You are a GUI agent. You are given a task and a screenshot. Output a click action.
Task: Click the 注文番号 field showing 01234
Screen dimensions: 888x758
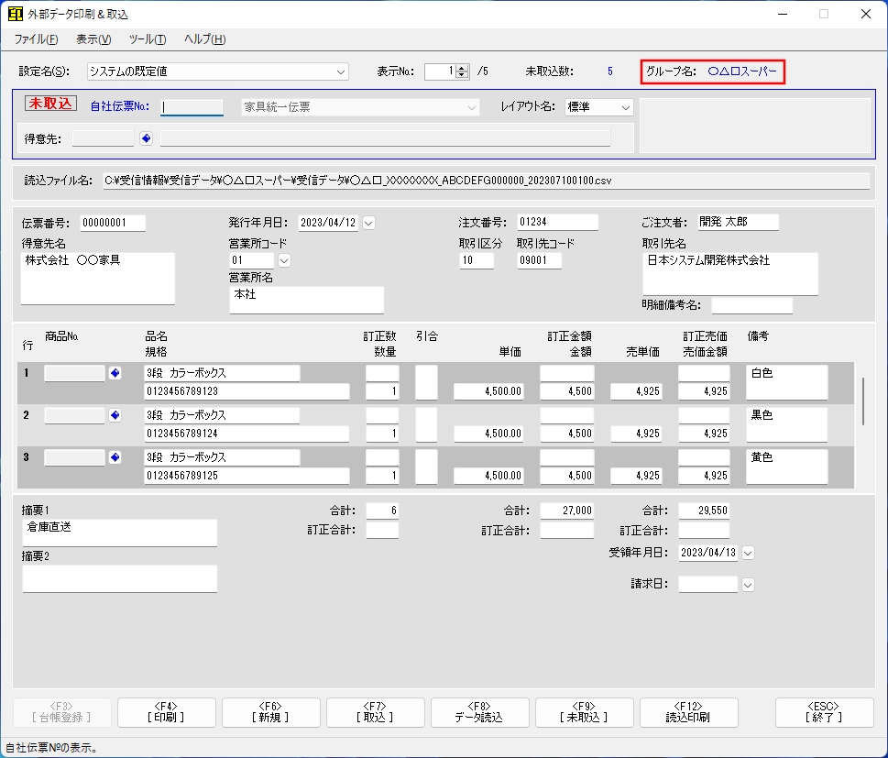click(558, 222)
